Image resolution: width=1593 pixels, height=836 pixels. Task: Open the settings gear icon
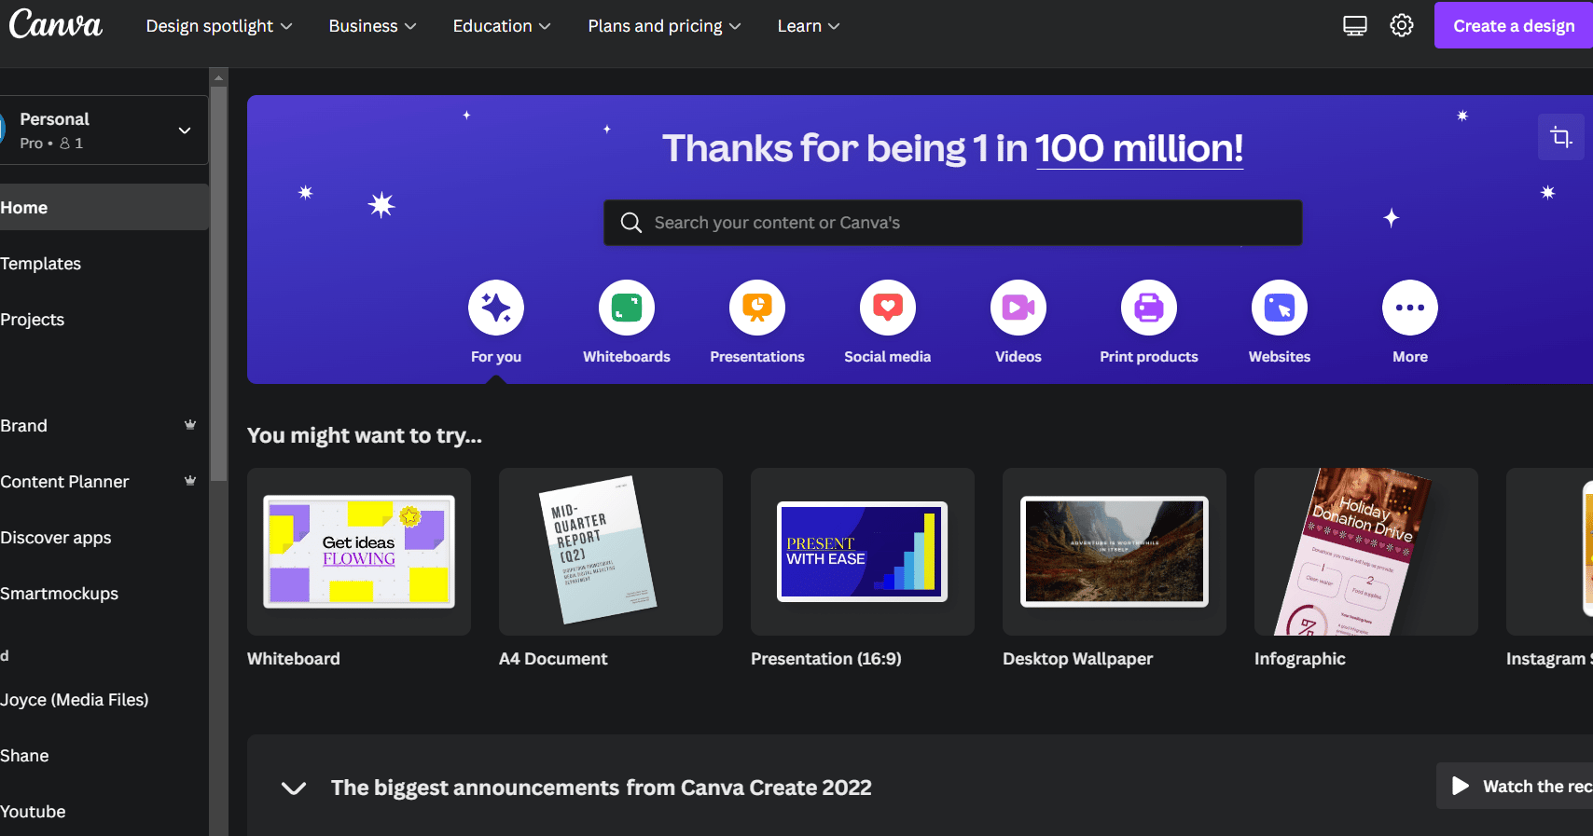1401,26
